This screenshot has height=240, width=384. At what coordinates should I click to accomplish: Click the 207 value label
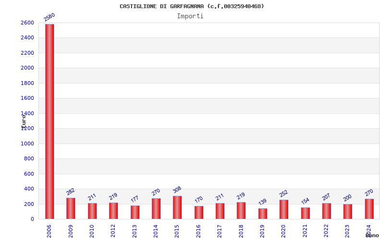point(326,197)
